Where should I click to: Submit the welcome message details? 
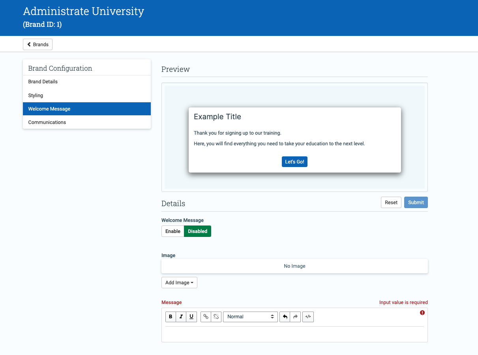[x=416, y=203]
